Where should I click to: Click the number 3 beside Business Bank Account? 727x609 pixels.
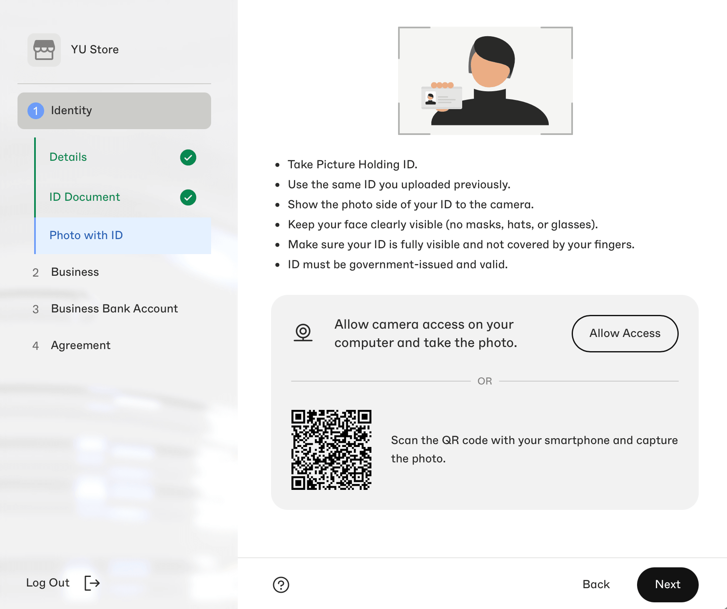[36, 309]
